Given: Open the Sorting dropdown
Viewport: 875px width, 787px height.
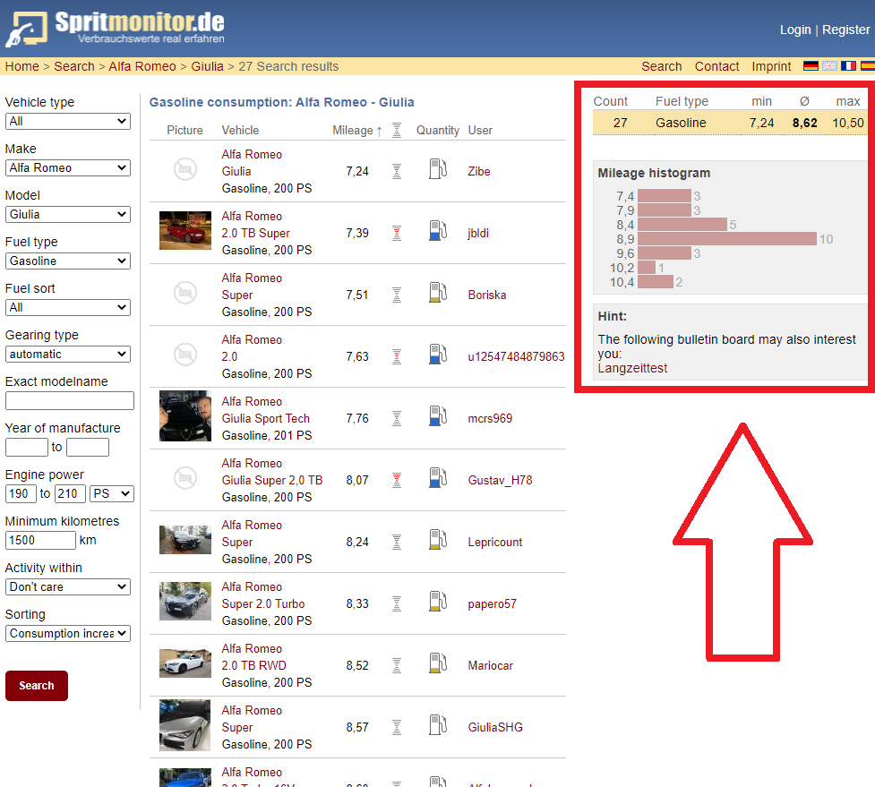Looking at the screenshot, I should 68,634.
